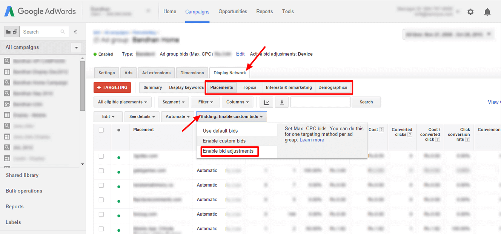Click help icon next to Cost column
Image resolution: width=501 pixels, height=234 pixels.
pos(381,130)
